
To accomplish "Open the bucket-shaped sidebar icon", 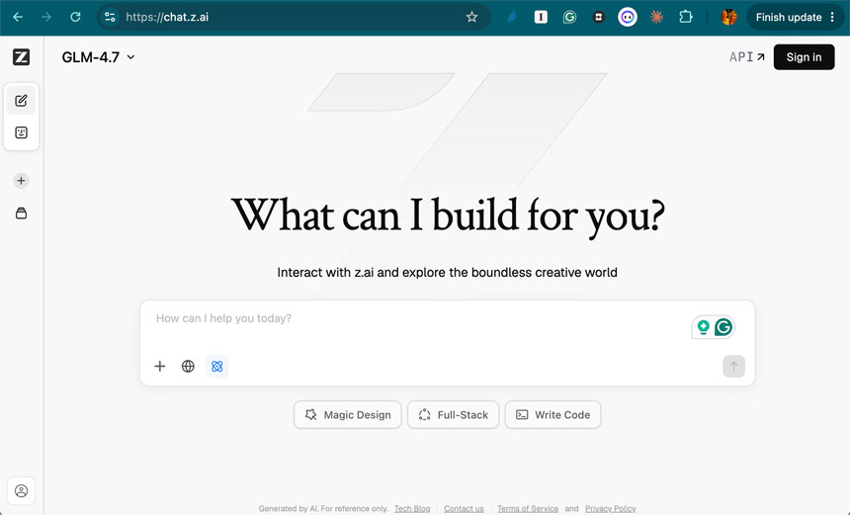I will click(x=21, y=214).
